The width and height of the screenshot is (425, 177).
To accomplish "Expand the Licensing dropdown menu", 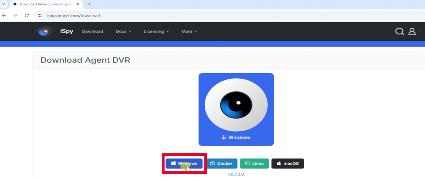I will (x=156, y=32).
